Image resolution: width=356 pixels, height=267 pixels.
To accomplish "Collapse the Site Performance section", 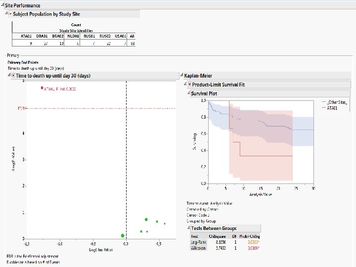I will (2, 5).
